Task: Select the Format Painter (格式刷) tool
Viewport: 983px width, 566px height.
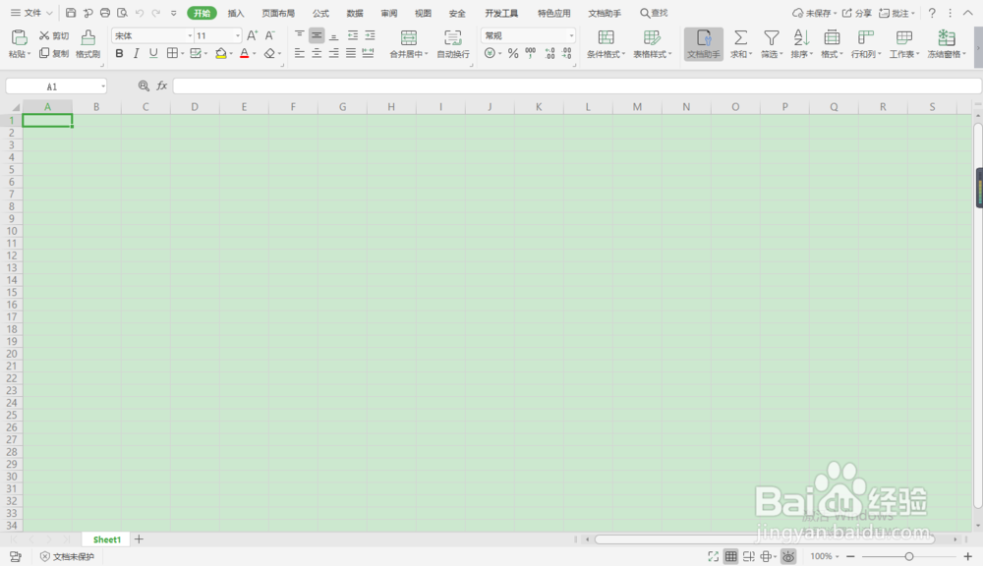Action: click(87, 44)
